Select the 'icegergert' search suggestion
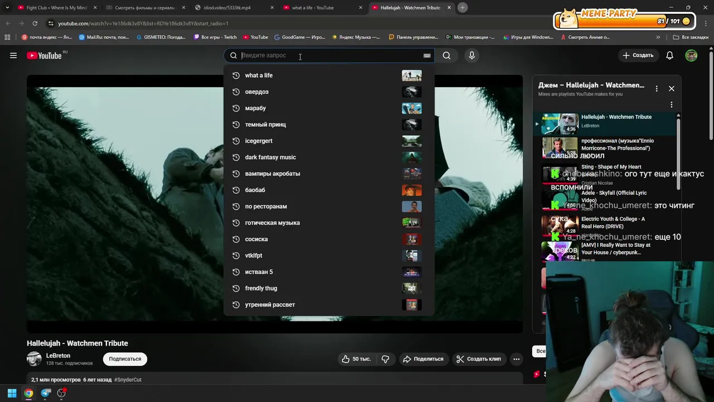714x402 pixels. point(329,141)
